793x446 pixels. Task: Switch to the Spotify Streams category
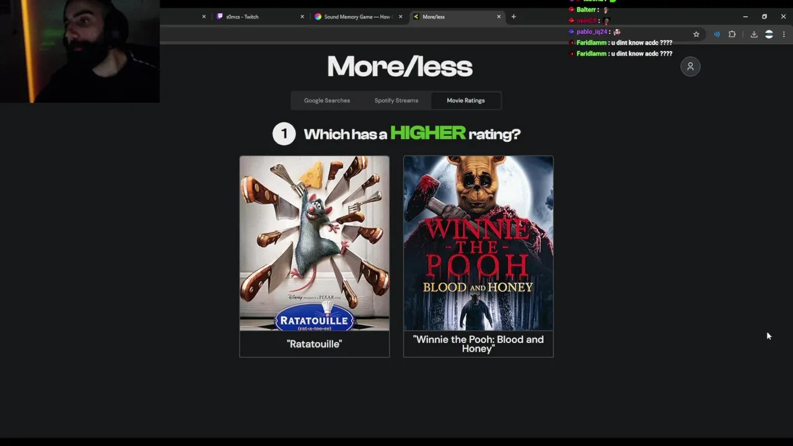396,100
